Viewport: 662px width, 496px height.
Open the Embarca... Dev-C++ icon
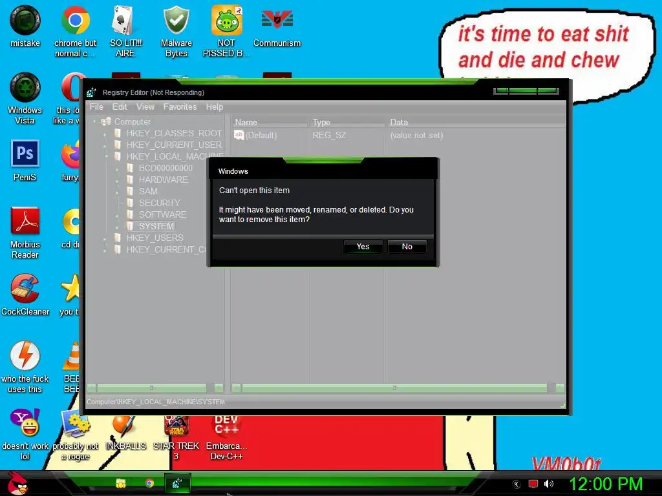226,437
